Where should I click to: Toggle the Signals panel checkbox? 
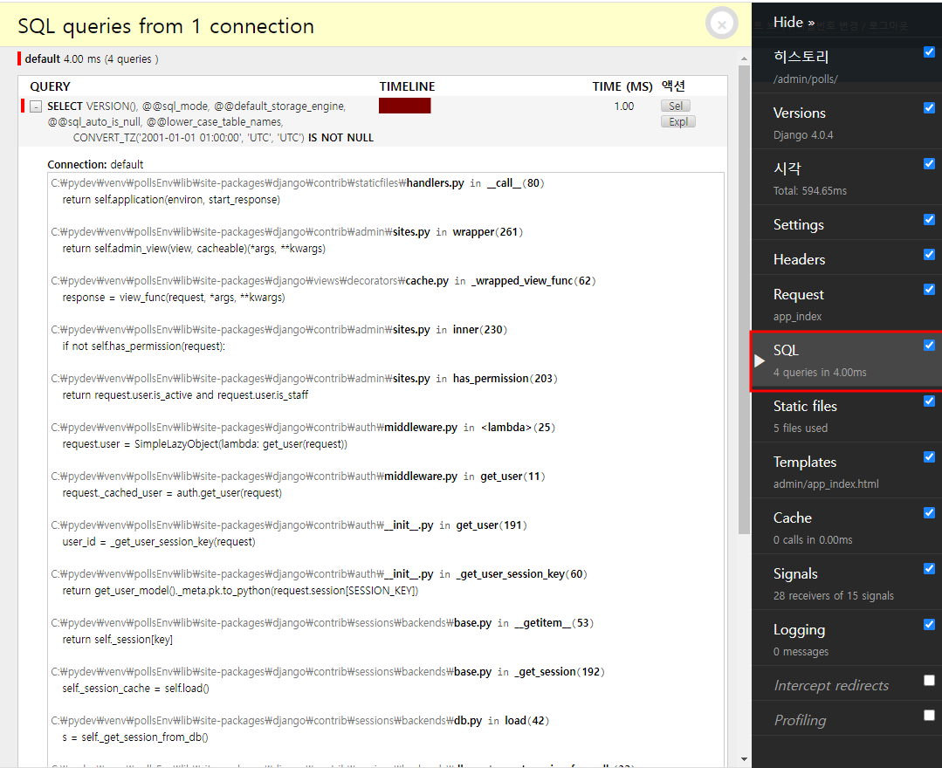929,569
